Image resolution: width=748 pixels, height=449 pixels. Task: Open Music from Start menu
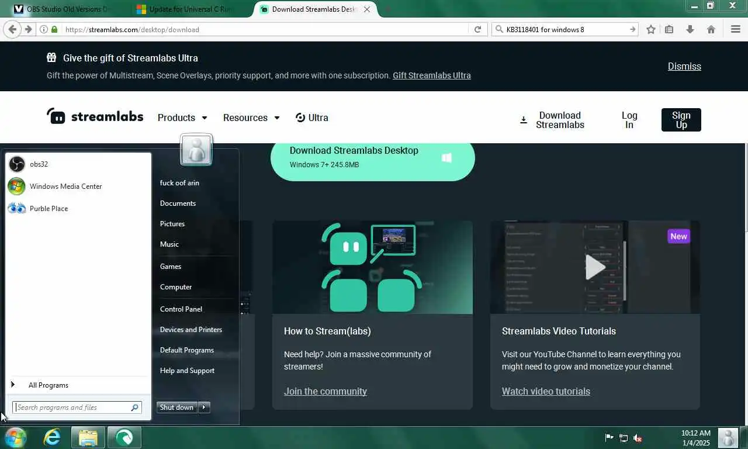(x=169, y=244)
